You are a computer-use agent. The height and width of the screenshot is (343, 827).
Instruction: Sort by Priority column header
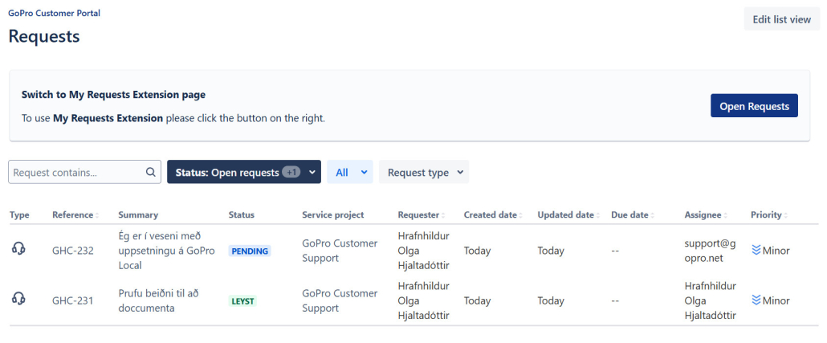[766, 214]
